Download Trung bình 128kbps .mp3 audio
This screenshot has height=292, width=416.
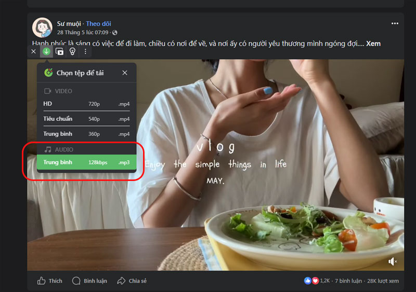coord(86,162)
